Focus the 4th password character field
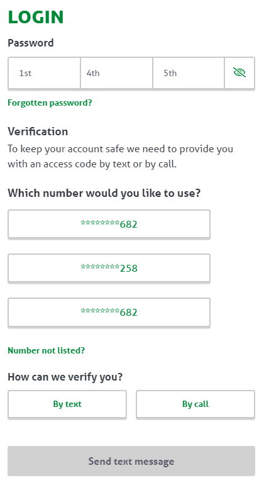 pos(116,73)
